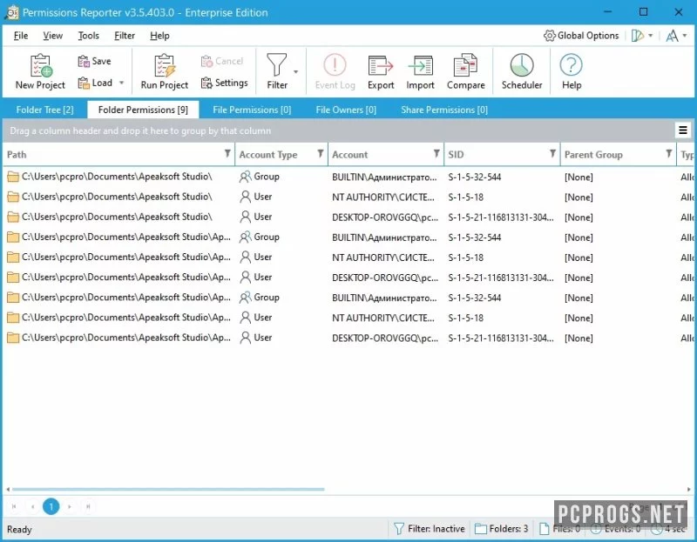Screen dimensions: 697x542
Task: Click the Filter funnel icon
Action: click(x=276, y=65)
